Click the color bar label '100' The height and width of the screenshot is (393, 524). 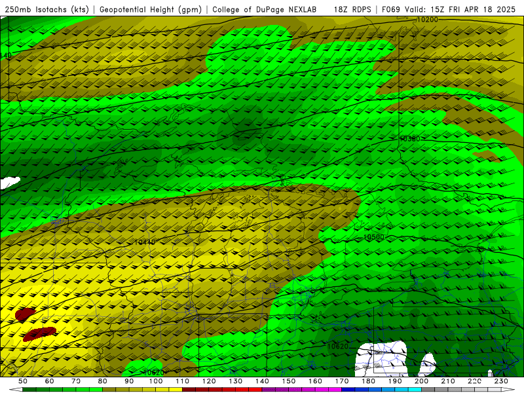pyautogui.click(x=156, y=381)
